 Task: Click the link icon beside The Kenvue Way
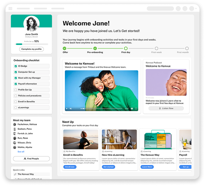tap(15, 174)
